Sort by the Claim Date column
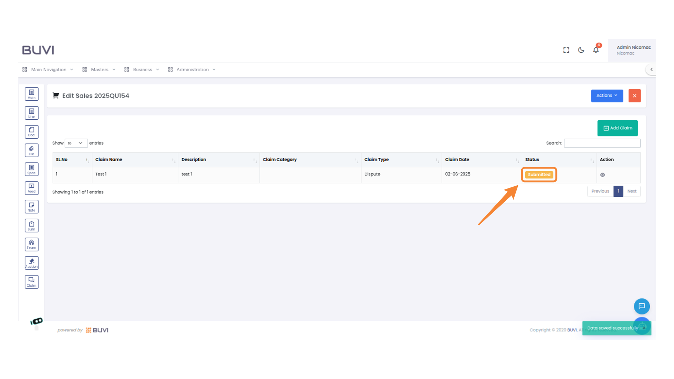674x379 pixels. tap(457, 160)
